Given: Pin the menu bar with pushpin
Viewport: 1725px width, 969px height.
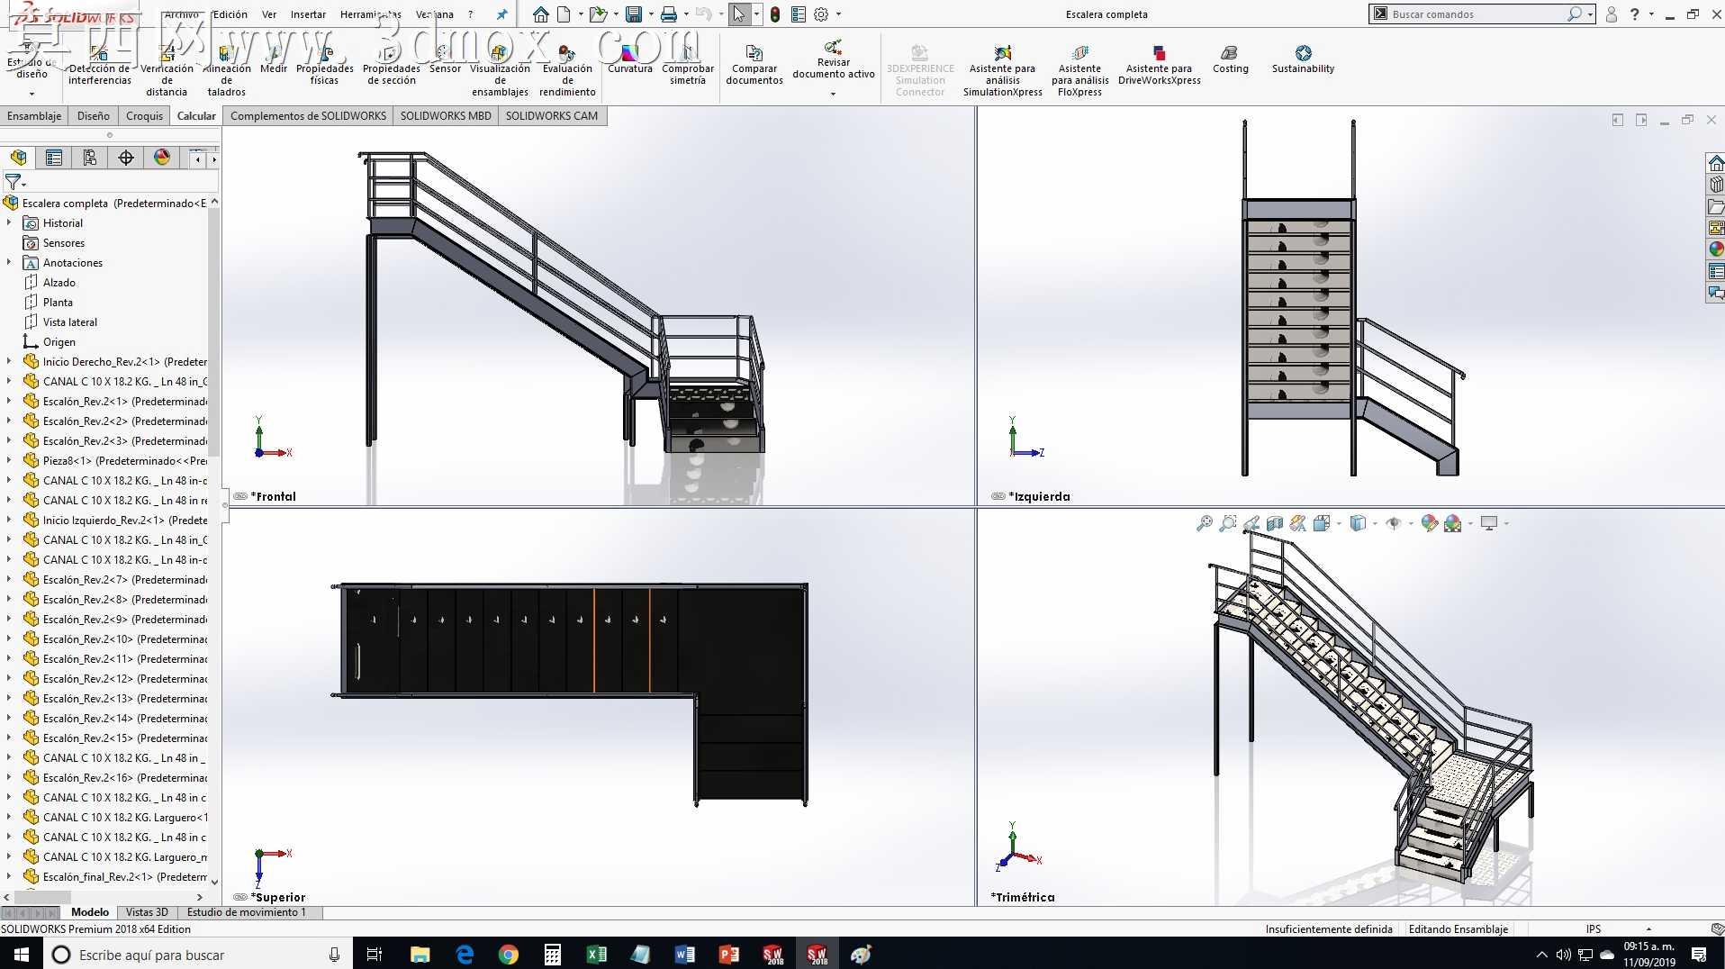Looking at the screenshot, I should [x=502, y=14].
